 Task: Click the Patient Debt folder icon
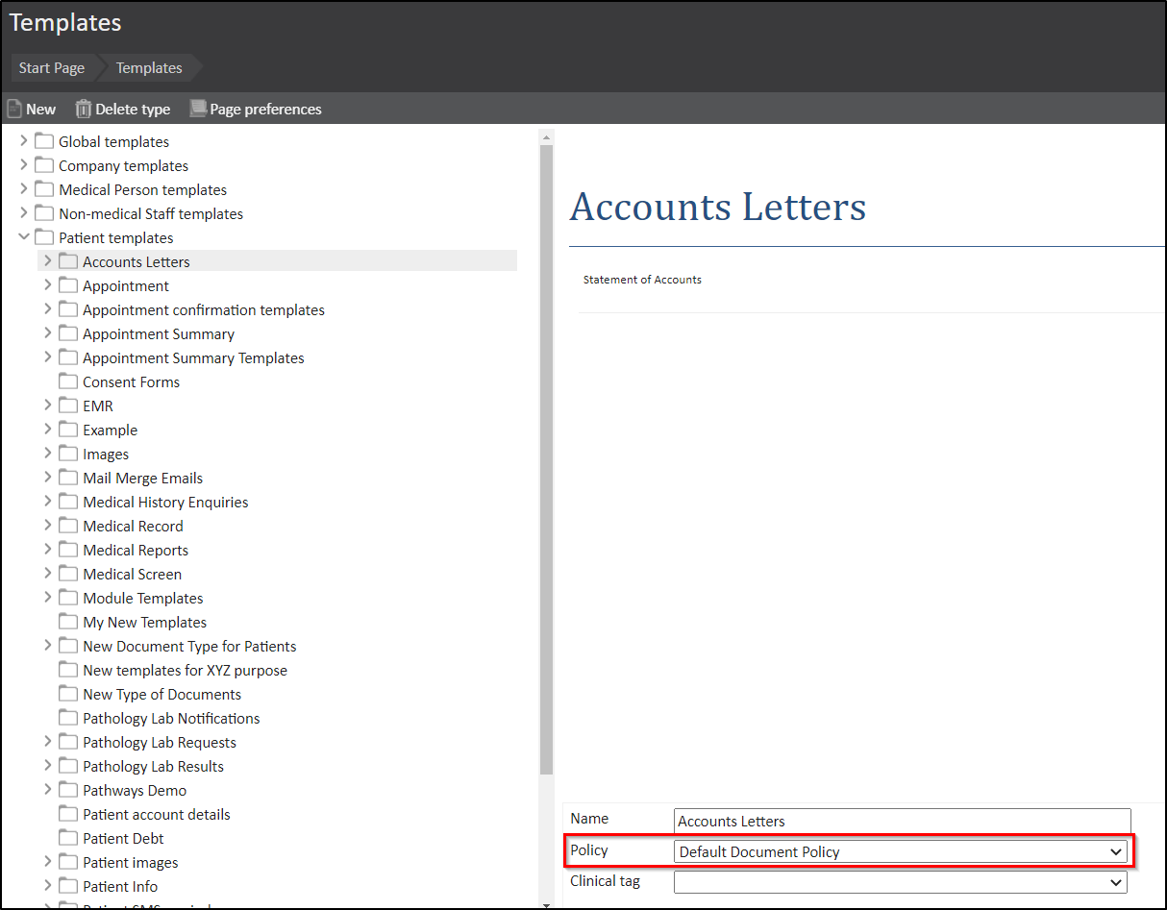click(x=68, y=838)
